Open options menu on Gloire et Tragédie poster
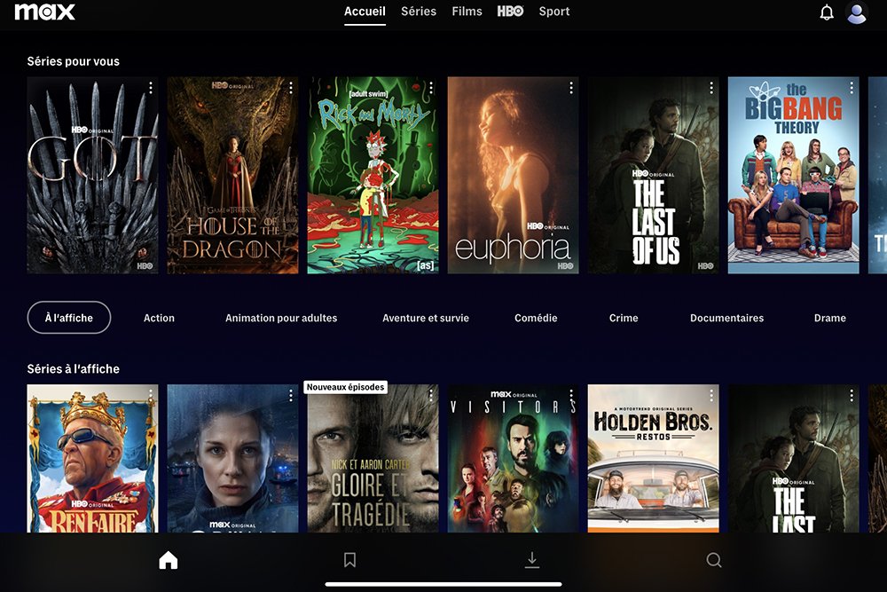 coord(431,395)
